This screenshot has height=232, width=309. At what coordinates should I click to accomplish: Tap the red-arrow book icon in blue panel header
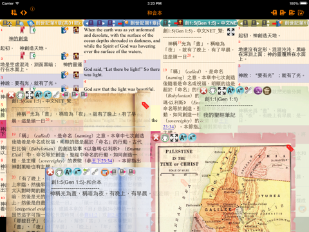[124, 23]
